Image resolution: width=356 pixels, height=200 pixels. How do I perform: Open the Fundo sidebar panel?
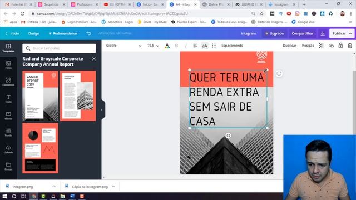(8, 132)
